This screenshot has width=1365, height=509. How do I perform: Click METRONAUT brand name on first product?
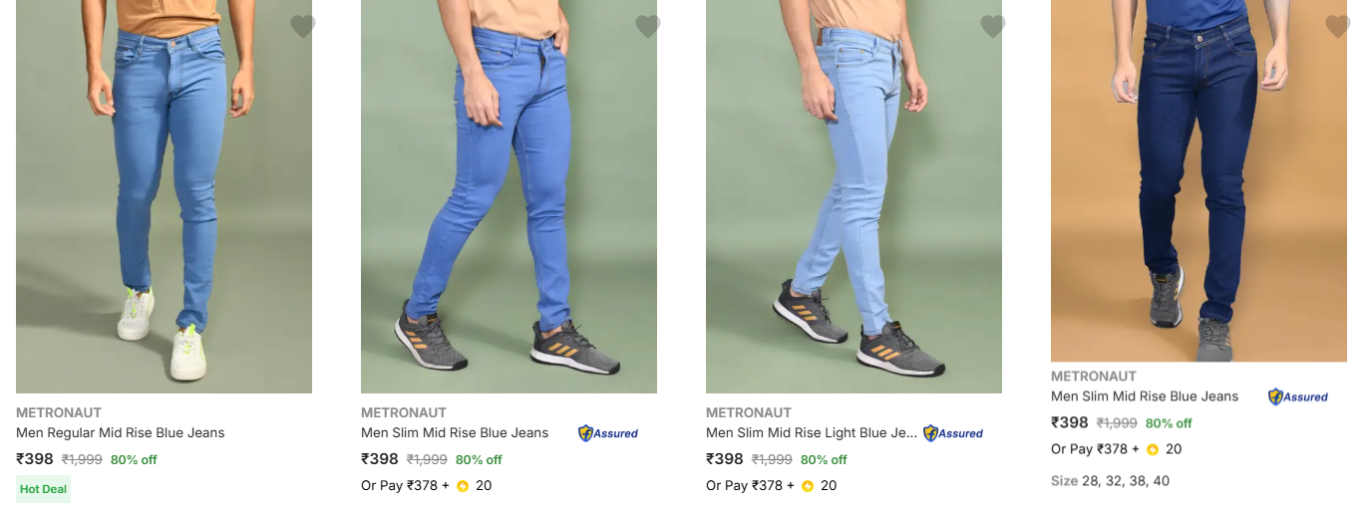coord(59,412)
